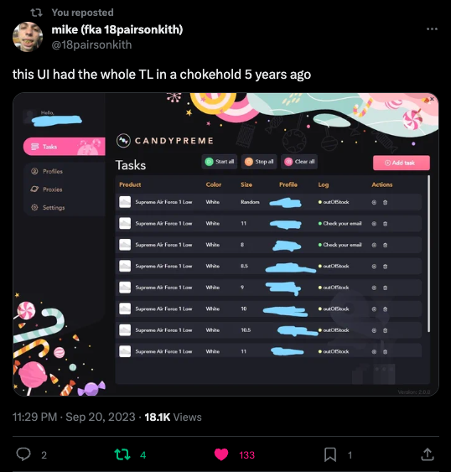451x472 pixels.
Task: Click the Start all button
Action: (x=220, y=162)
